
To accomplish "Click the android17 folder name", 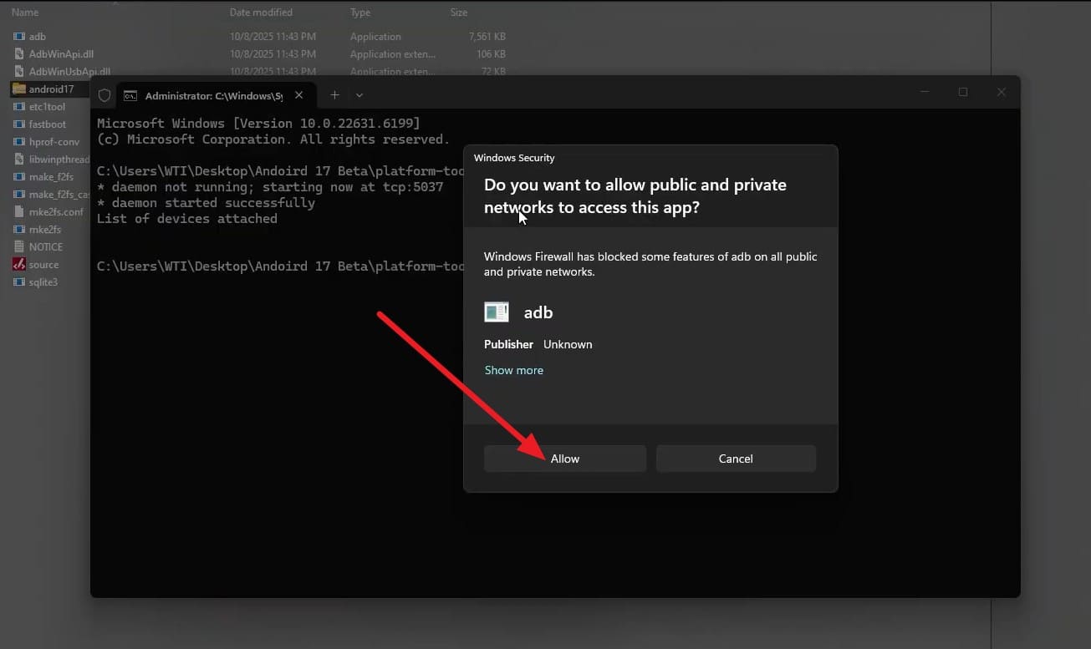I will click(x=52, y=89).
